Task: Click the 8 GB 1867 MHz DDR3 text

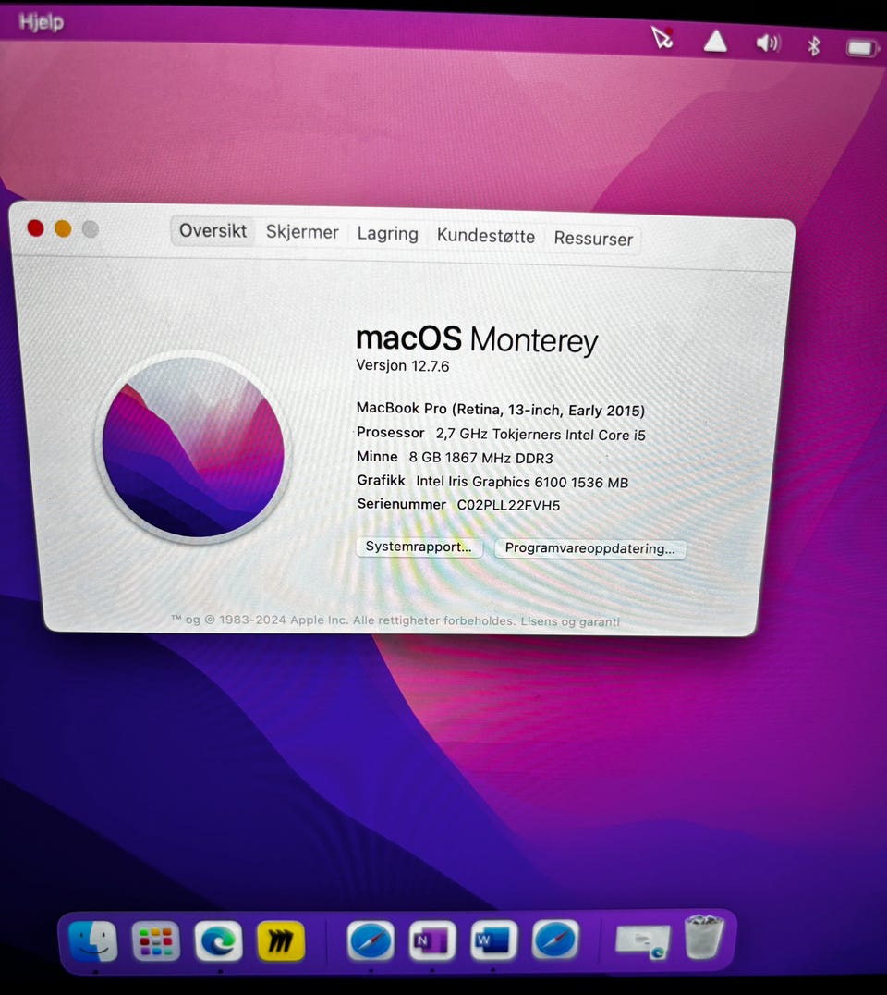Action: point(480,458)
